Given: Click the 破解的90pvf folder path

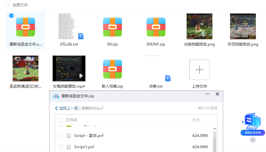Looking at the screenshot, I should pyautogui.click(x=92, y=108).
